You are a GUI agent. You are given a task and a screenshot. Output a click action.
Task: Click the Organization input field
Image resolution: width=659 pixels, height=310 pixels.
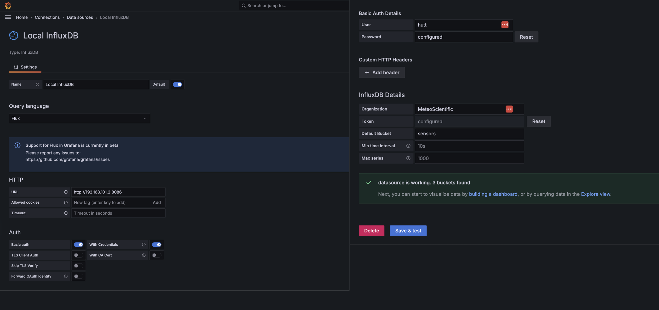(469, 109)
